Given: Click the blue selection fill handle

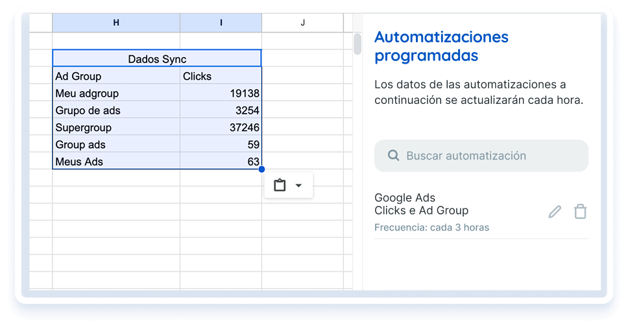Looking at the screenshot, I should point(261,170).
